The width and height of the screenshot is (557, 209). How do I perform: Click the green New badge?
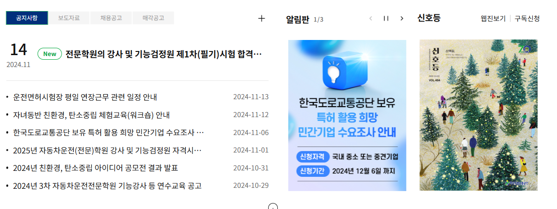(50, 54)
